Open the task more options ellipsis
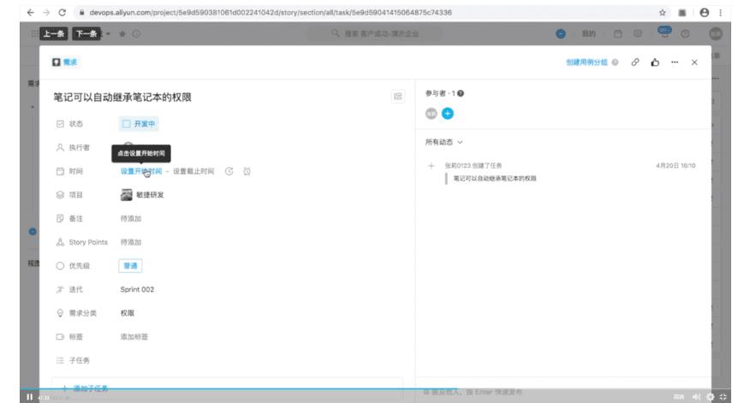This screenshot has width=738, height=403. pyautogui.click(x=675, y=62)
